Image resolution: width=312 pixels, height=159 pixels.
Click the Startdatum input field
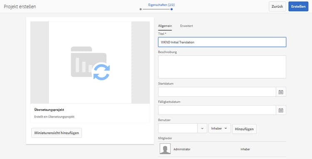(217, 92)
